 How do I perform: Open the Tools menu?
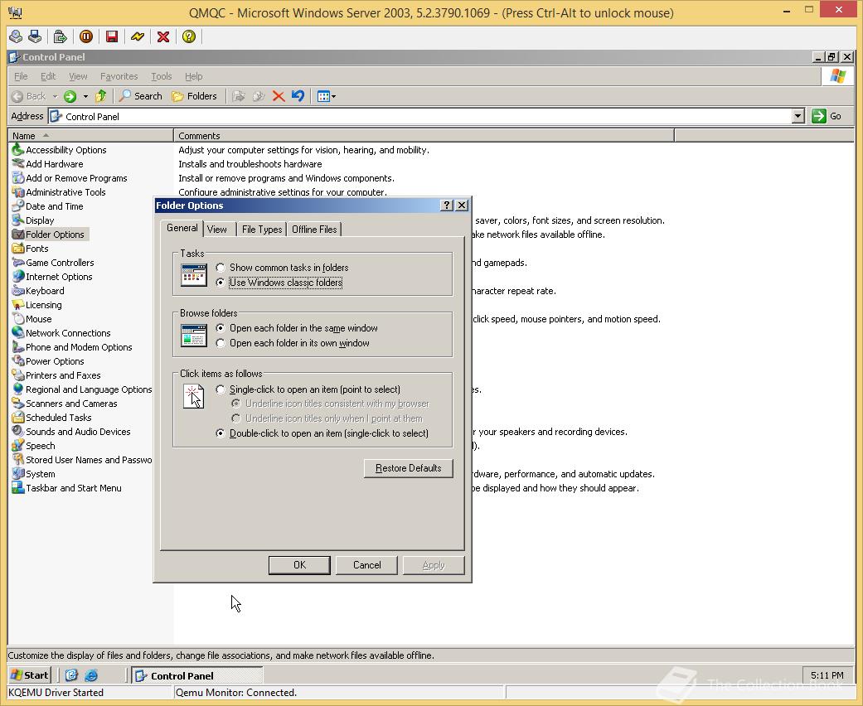click(x=162, y=76)
